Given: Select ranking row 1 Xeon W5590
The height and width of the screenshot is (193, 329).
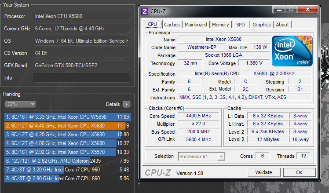Looking at the screenshot, I should (x=68, y=117).
